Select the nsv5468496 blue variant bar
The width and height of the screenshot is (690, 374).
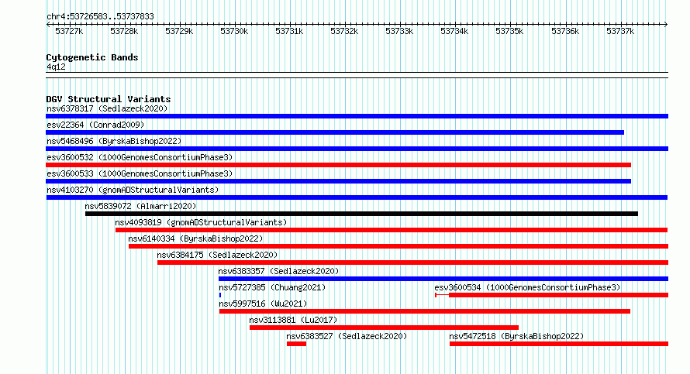tap(357, 149)
